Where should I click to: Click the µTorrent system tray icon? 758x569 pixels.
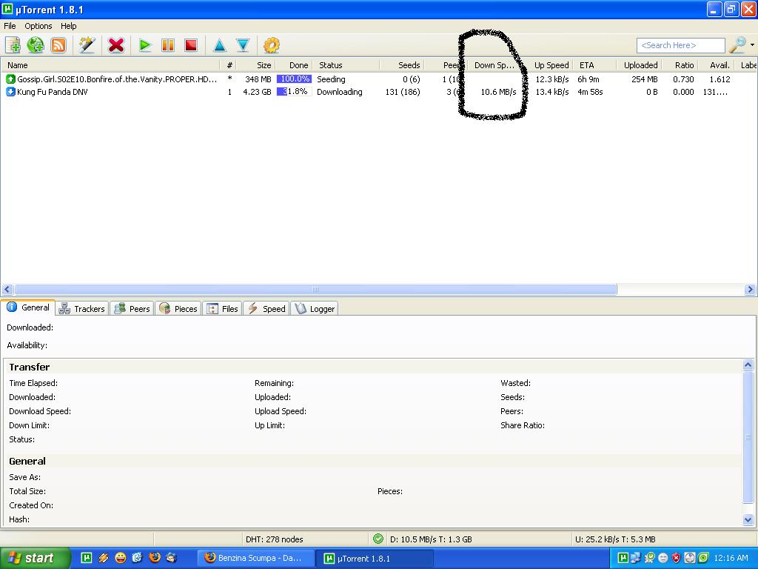623,558
